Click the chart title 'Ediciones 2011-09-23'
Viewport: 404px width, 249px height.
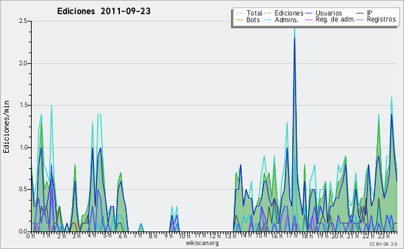[x=104, y=11]
